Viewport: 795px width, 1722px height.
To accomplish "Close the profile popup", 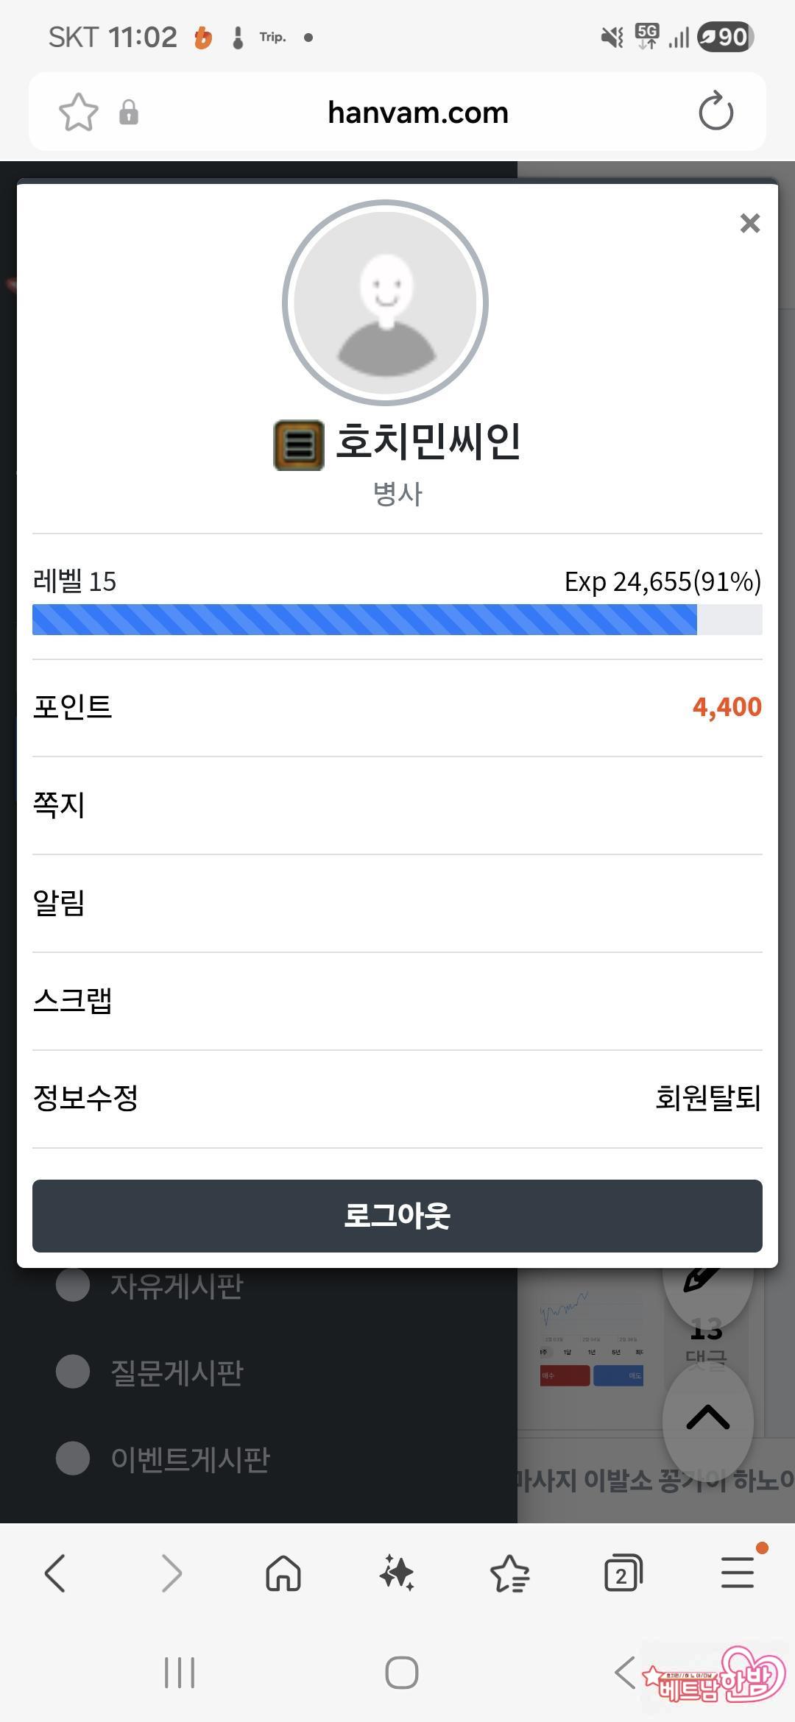I will (749, 223).
